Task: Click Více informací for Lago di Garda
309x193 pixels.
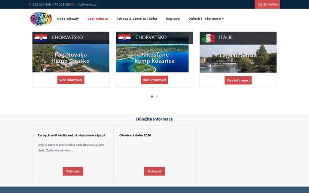Action: (x=238, y=80)
